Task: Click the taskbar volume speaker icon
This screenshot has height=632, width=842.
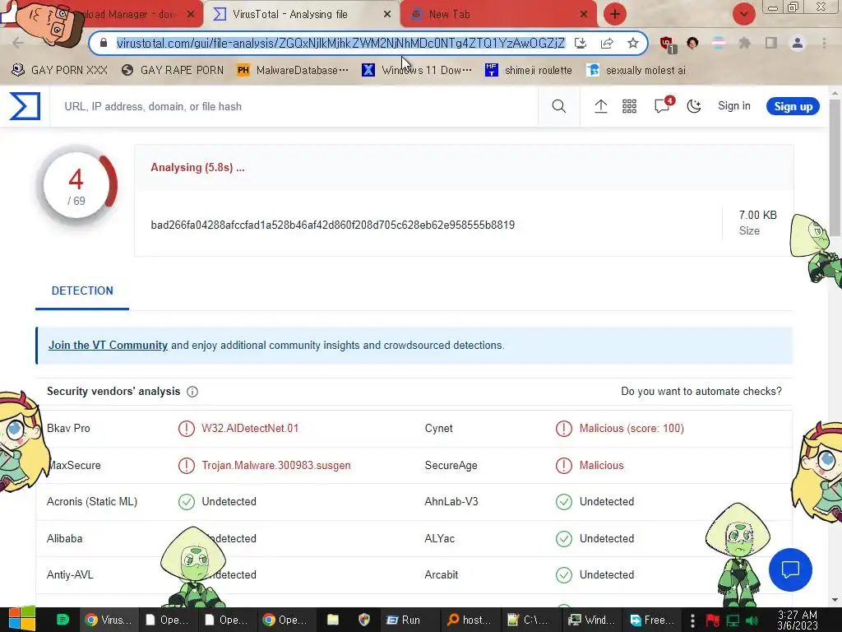Action: pyautogui.click(x=752, y=620)
